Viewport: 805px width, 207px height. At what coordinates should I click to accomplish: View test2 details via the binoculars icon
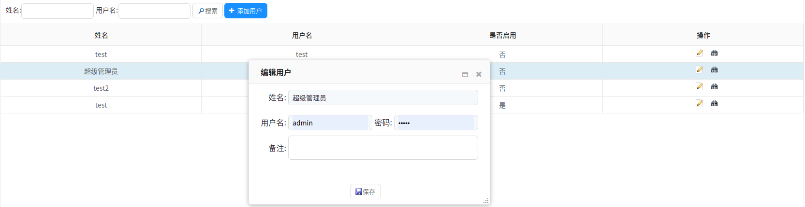pyautogui.click(x=714, y=86)
